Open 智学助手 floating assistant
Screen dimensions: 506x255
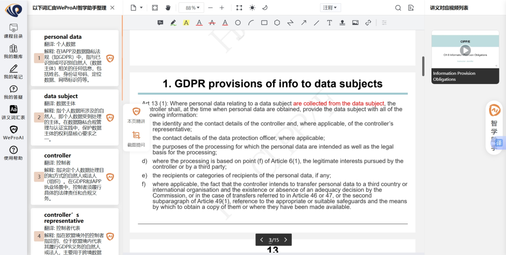[494, 127]
